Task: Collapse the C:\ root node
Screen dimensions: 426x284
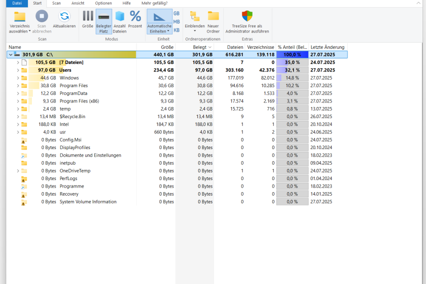Action: (11, 55)
